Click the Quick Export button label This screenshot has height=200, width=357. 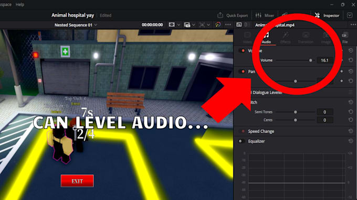[x=237, y=15]
